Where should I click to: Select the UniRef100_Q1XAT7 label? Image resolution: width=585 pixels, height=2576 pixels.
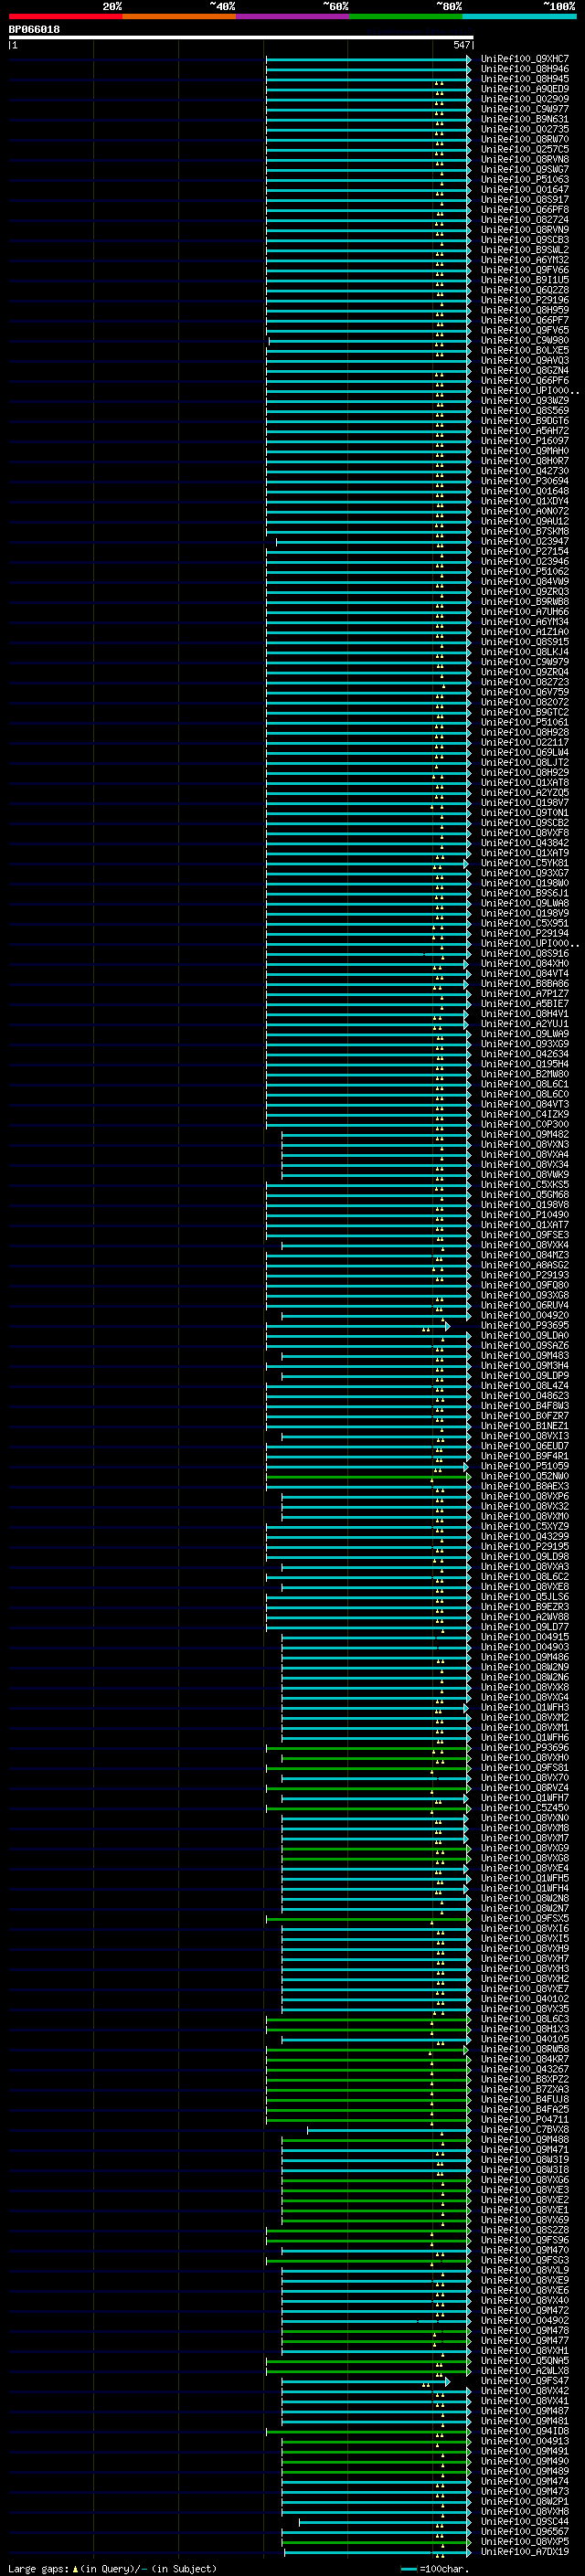(x=525, y=1225)
